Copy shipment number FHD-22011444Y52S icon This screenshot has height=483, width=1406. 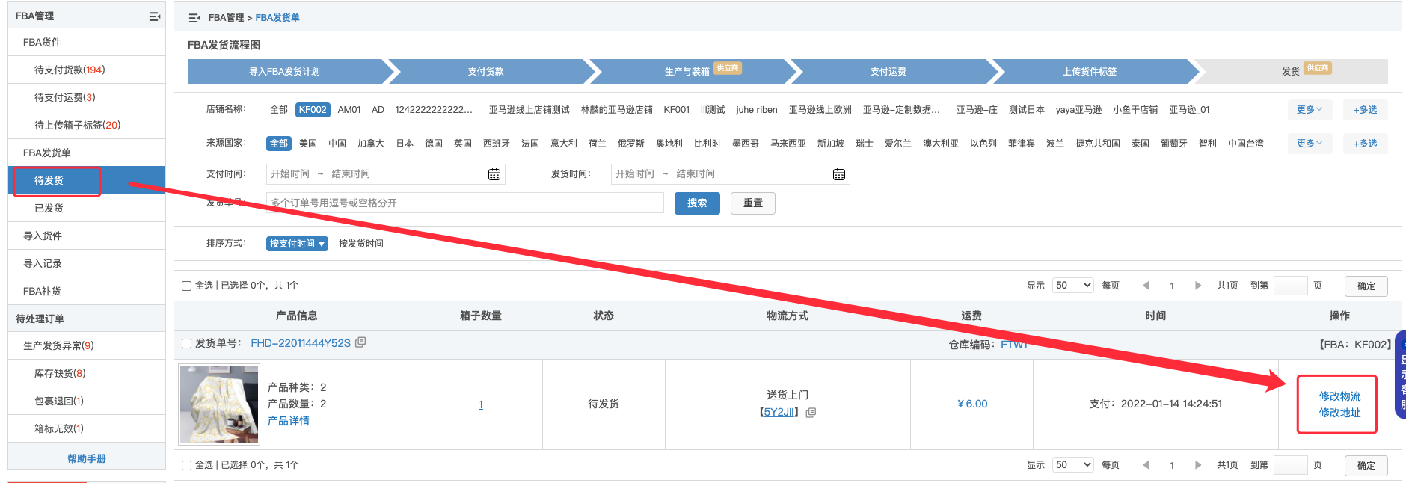[x=360, y=342]
